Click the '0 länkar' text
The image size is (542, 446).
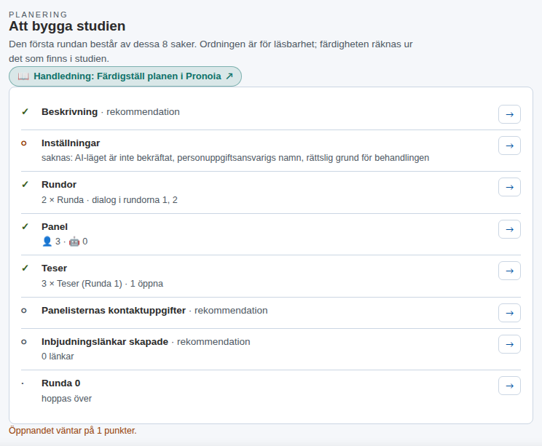coord(58,357)
